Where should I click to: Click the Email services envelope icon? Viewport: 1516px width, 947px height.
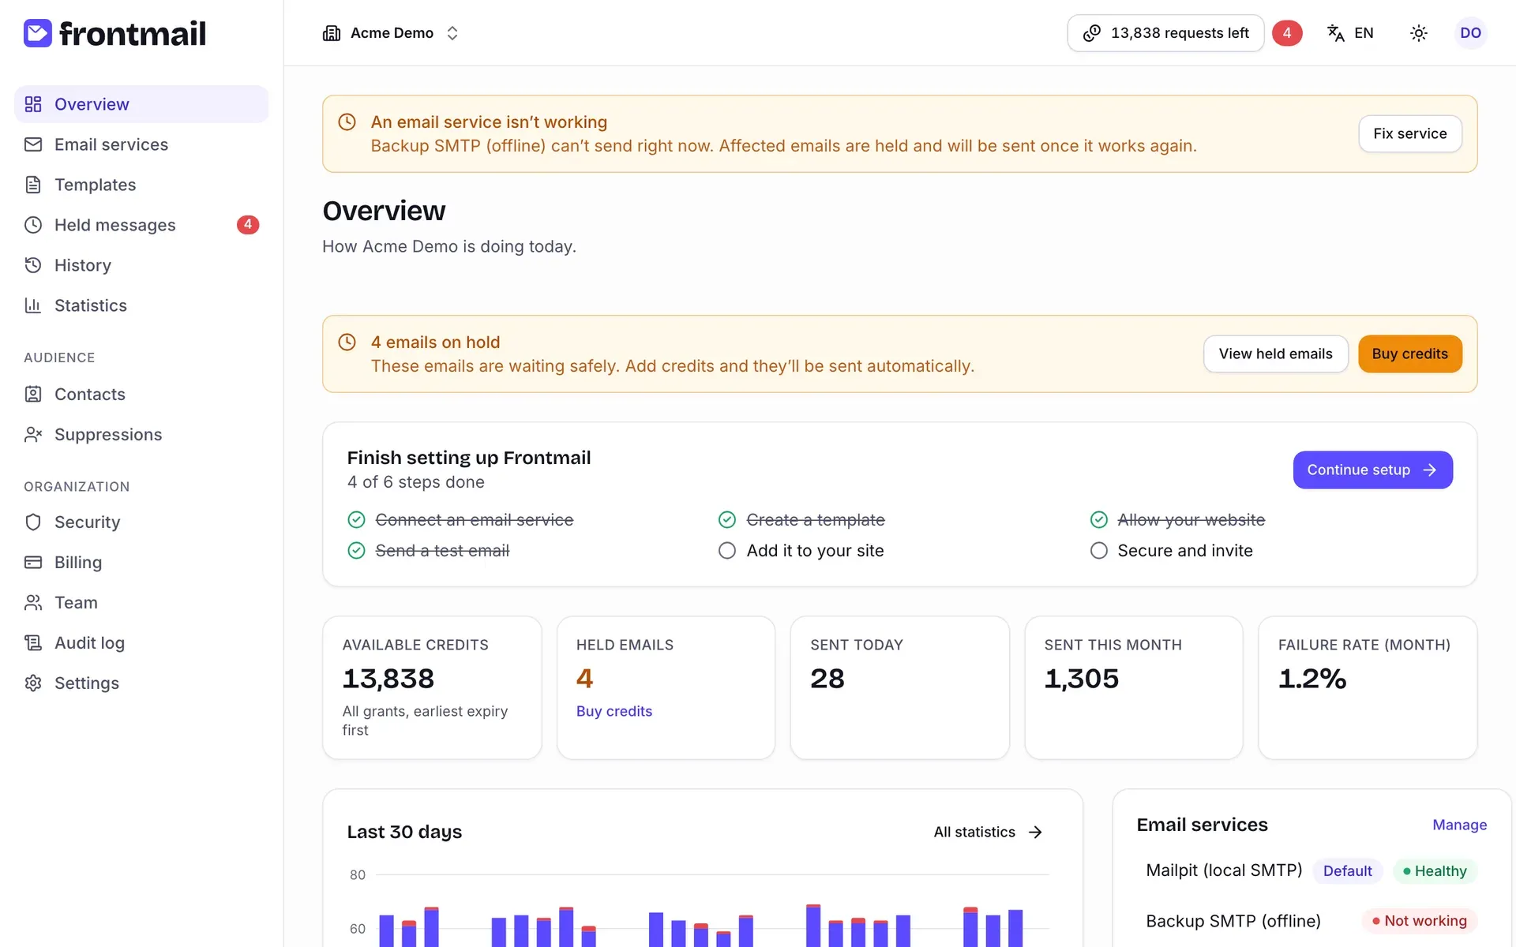(x=33, y=144)
